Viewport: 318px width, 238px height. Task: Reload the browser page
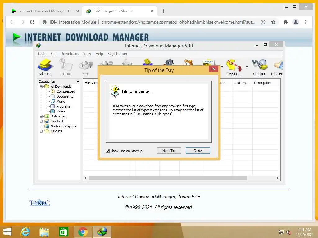[x=32, y=22]
